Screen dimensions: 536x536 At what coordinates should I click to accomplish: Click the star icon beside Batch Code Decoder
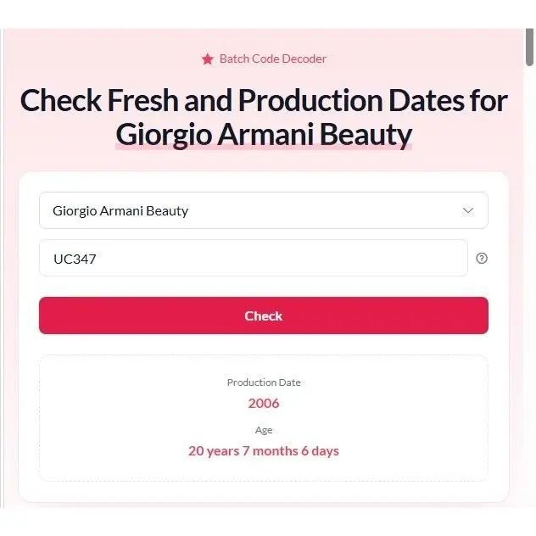[208, 59]
